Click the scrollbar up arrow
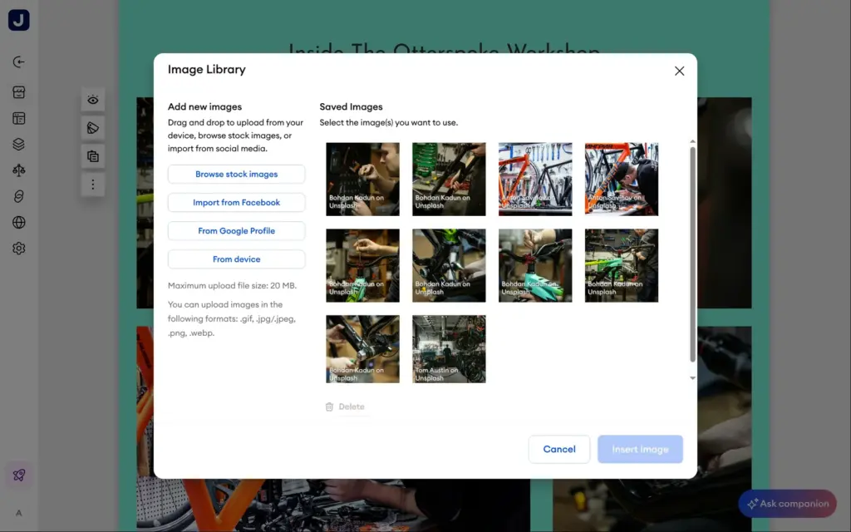The height and width of the screenshot is (532, 851). tap(692, 141)
